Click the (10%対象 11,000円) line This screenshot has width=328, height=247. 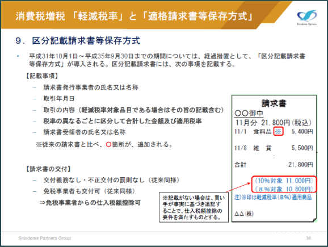coord(284,181)
